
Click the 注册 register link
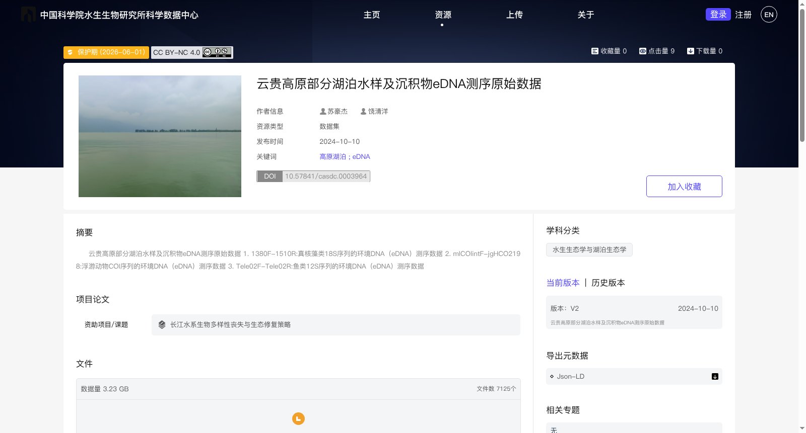point(744,15)
